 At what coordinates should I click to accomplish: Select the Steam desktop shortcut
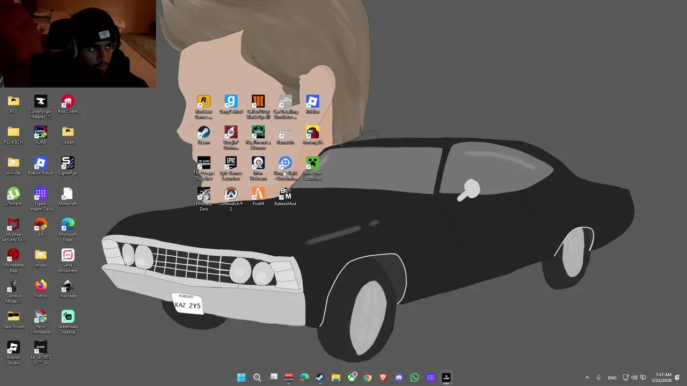[203, 135]
